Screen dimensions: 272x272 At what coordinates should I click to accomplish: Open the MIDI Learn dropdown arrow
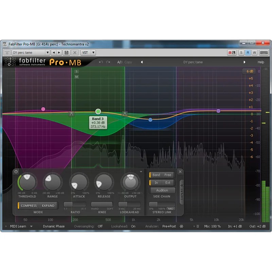click(31, 226)
